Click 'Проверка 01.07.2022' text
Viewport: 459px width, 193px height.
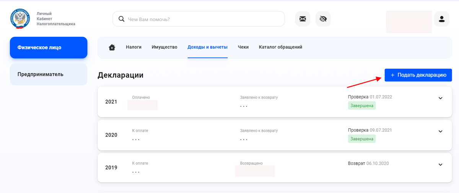coord(370,97)
